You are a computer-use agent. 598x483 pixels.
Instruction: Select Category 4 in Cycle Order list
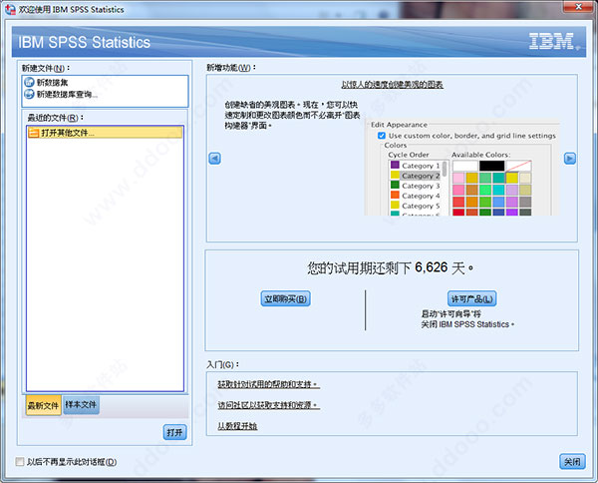(x=416, y=196)
